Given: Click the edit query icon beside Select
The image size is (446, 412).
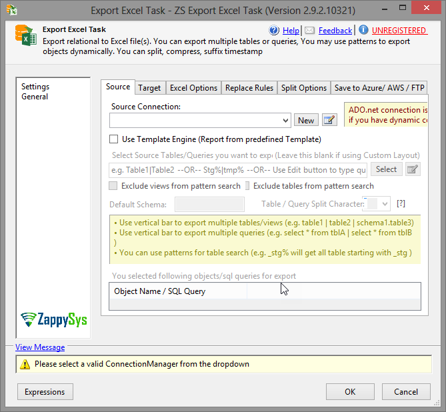Looking at the screenshot, I should coord(413,169).
